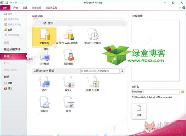
Task: Click the Office.com 上搜索模板 search box
Action: click(100, 71)
